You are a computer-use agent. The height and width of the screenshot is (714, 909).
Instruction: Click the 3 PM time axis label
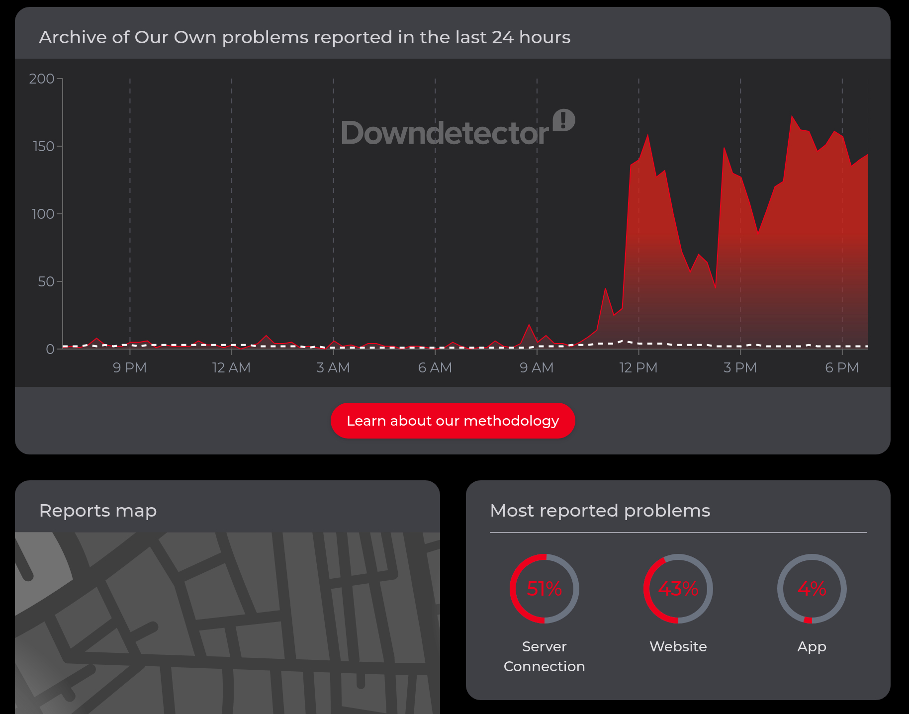[740, 367]
